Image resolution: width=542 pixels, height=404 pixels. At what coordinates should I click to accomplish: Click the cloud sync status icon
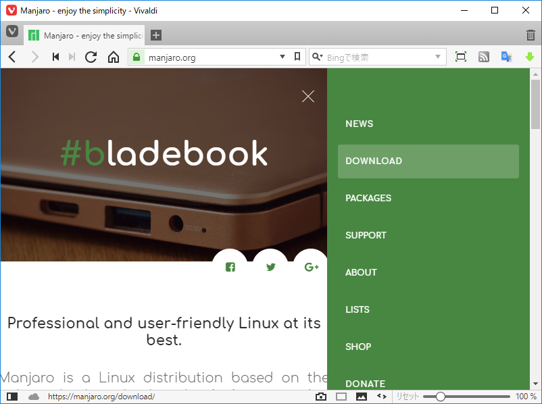[x=34, y=397]
